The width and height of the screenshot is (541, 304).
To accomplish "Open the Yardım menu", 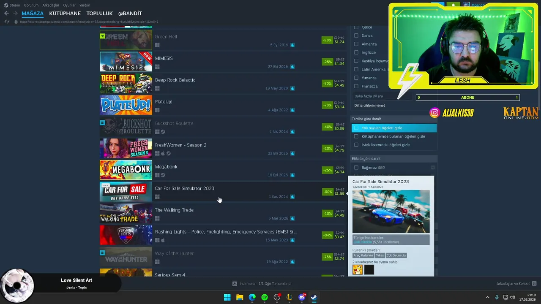I will click(85, 5).
